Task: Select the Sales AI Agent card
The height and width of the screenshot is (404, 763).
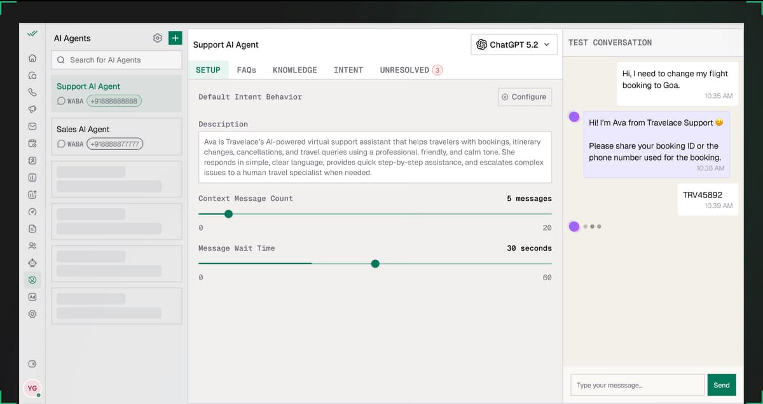Action: point(116,137)
